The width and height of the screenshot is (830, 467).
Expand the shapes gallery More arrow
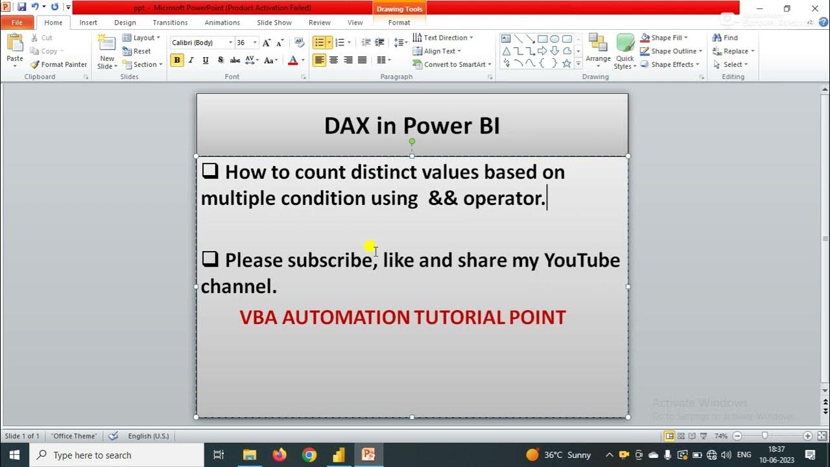click(x=578, y=64)
